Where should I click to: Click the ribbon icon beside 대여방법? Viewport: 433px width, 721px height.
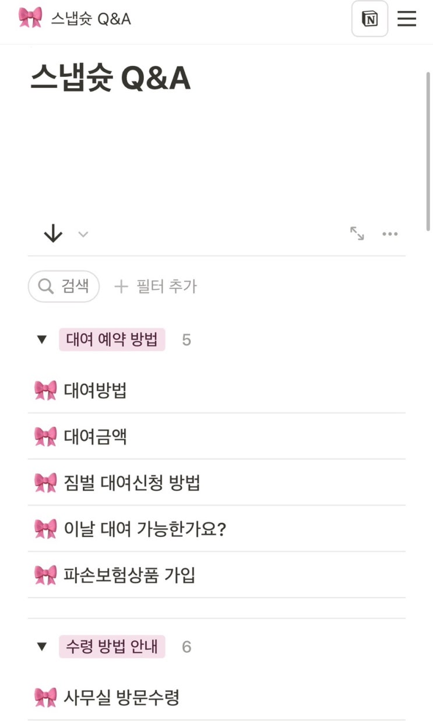click(45, 390)
